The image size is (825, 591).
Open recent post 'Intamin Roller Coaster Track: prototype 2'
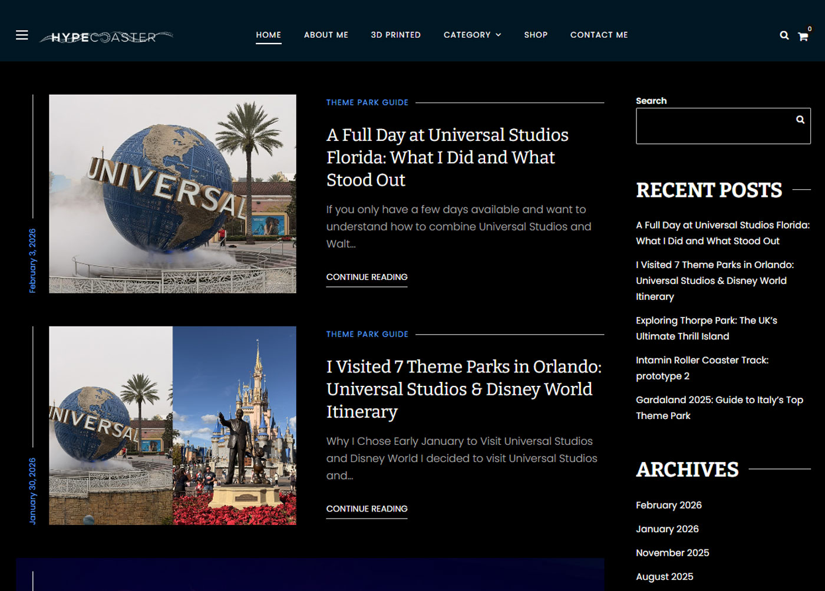[x=702, y=368]
